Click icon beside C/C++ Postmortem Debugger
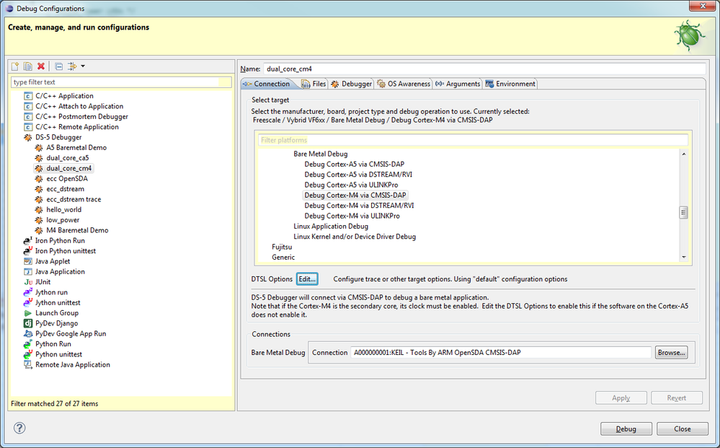Viewport: 720px width, 448px height. point(28,117)
